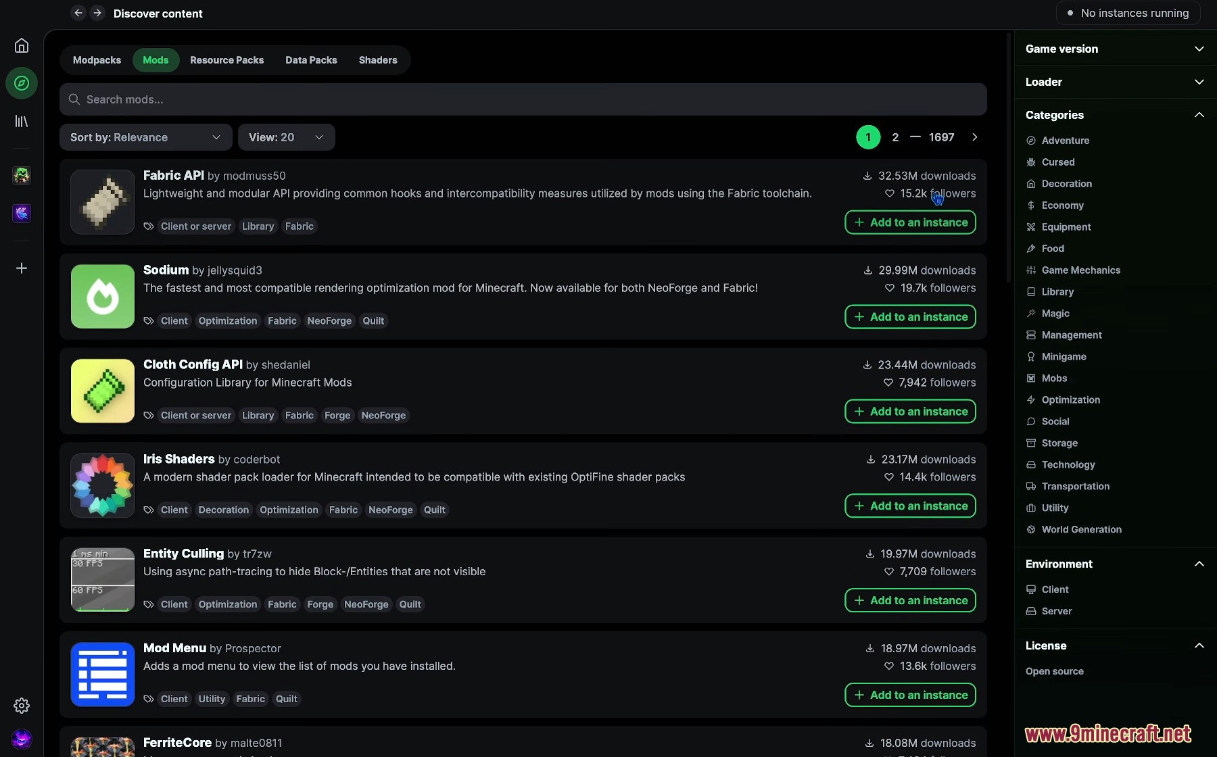Open Settings gear icon
1217x757 pixels.
point(22,706)
